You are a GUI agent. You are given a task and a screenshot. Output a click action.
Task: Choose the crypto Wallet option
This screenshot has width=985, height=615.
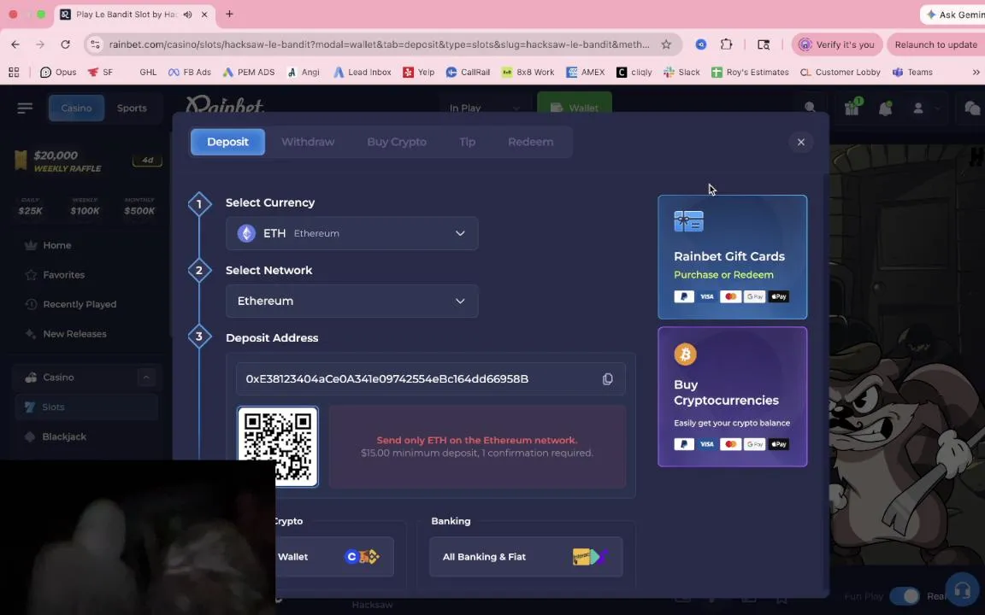(x=334, y=557)
